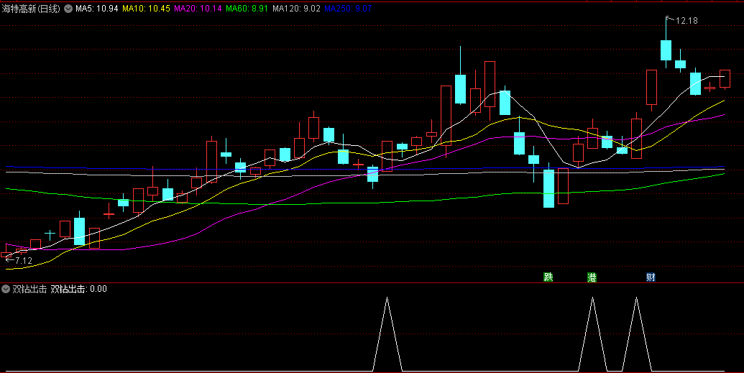Click the green MA60: 8.91 label

247,9
